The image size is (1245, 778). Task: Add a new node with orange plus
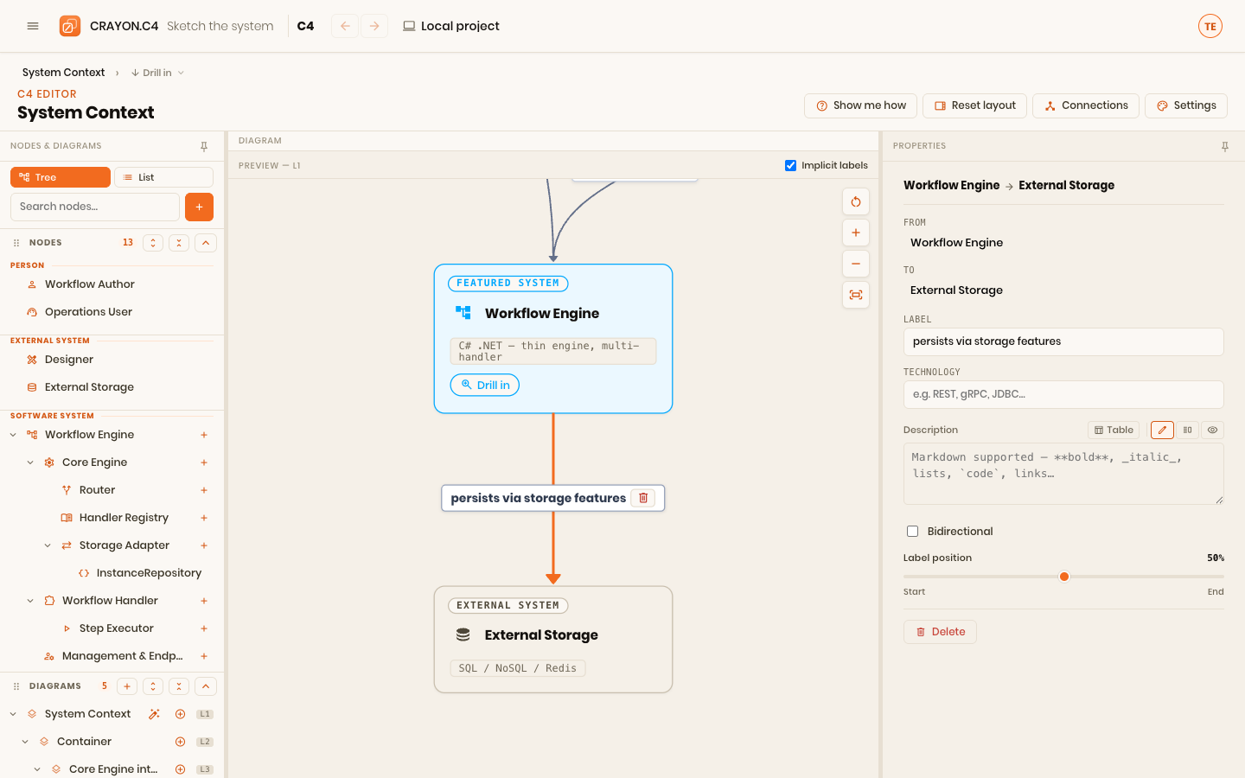[x=199, y=207]
